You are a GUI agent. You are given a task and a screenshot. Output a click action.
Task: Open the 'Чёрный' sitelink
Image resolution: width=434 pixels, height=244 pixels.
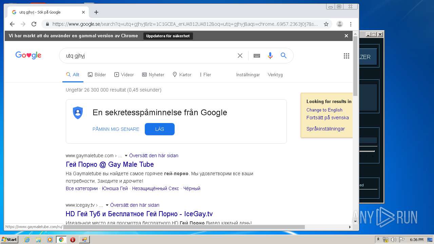pyautogui.click(x=192, y=188)
